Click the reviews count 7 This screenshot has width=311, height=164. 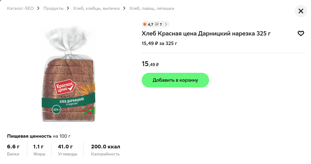(x=161, y=24)
